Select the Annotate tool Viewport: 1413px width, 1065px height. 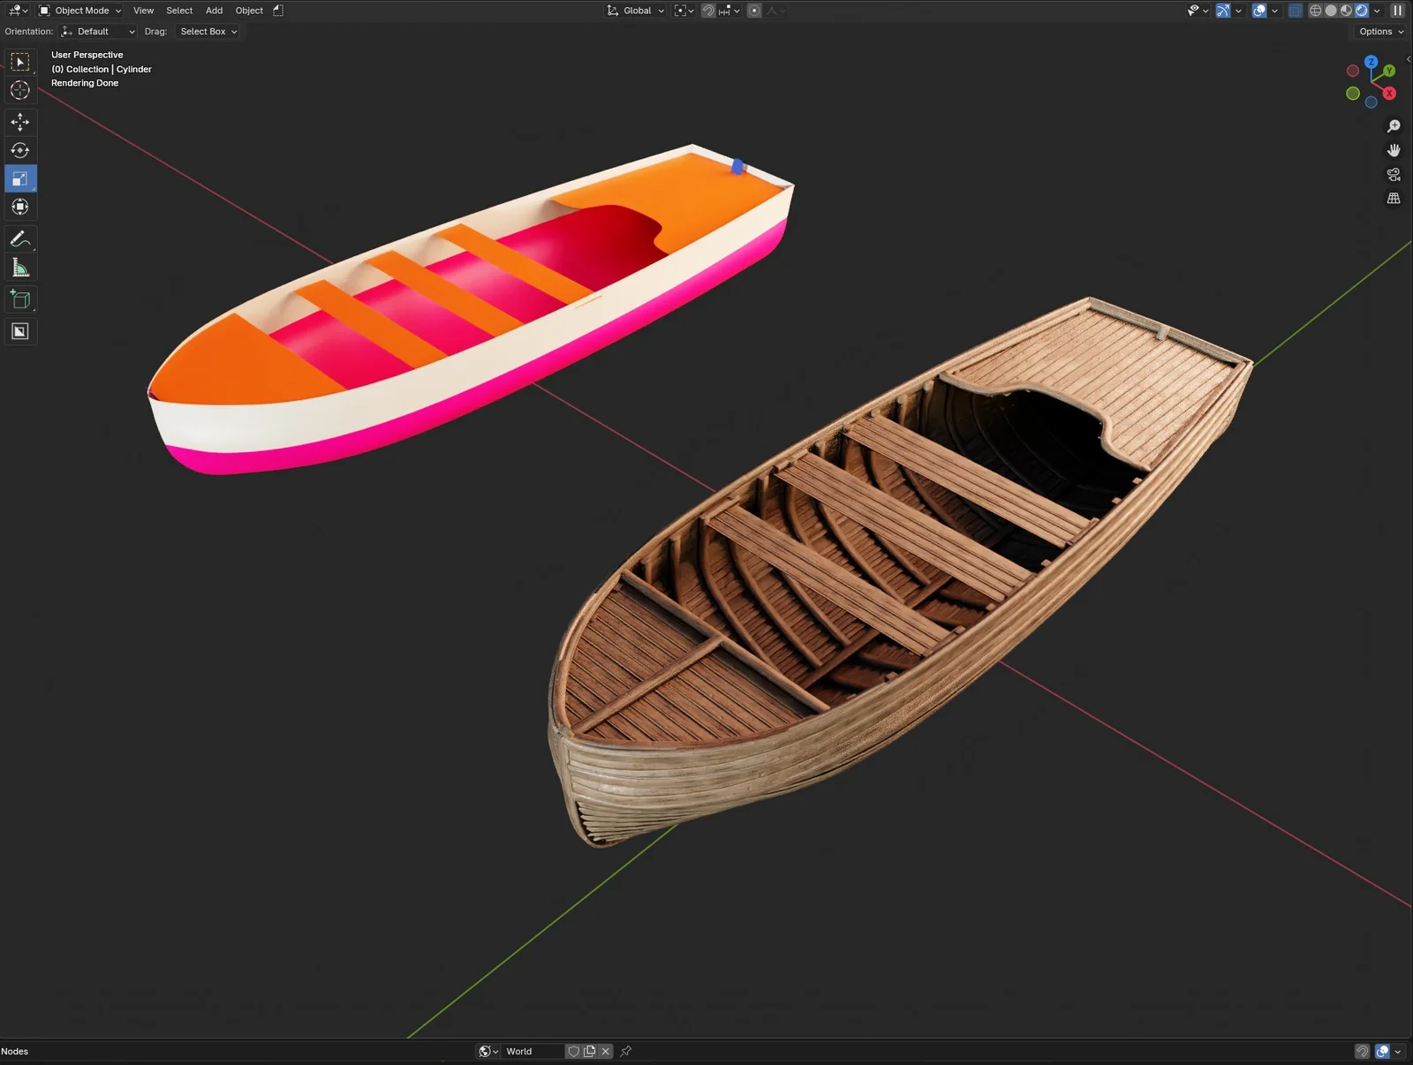point(19,238)
